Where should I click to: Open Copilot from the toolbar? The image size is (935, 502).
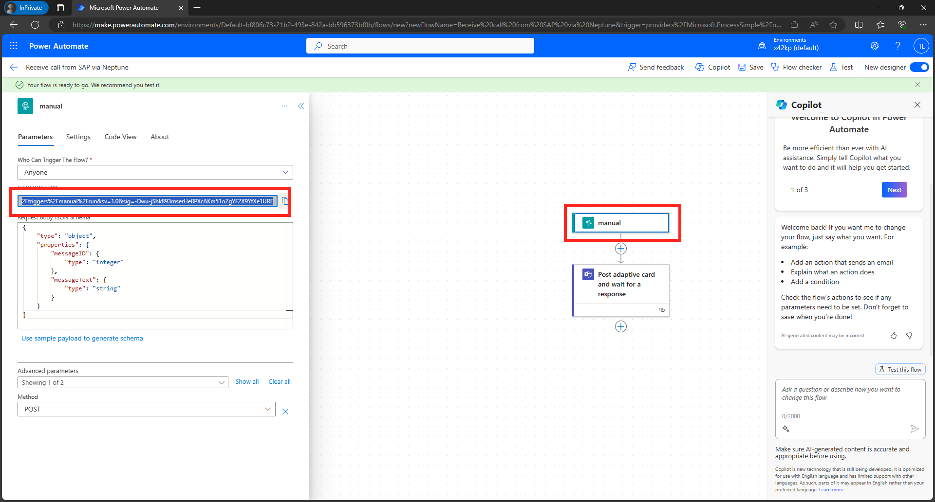click(x=712, y=67)
